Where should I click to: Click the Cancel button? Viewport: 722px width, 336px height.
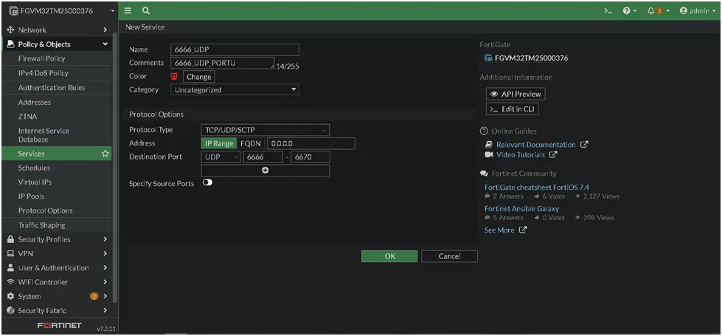[x=449, y=256]
